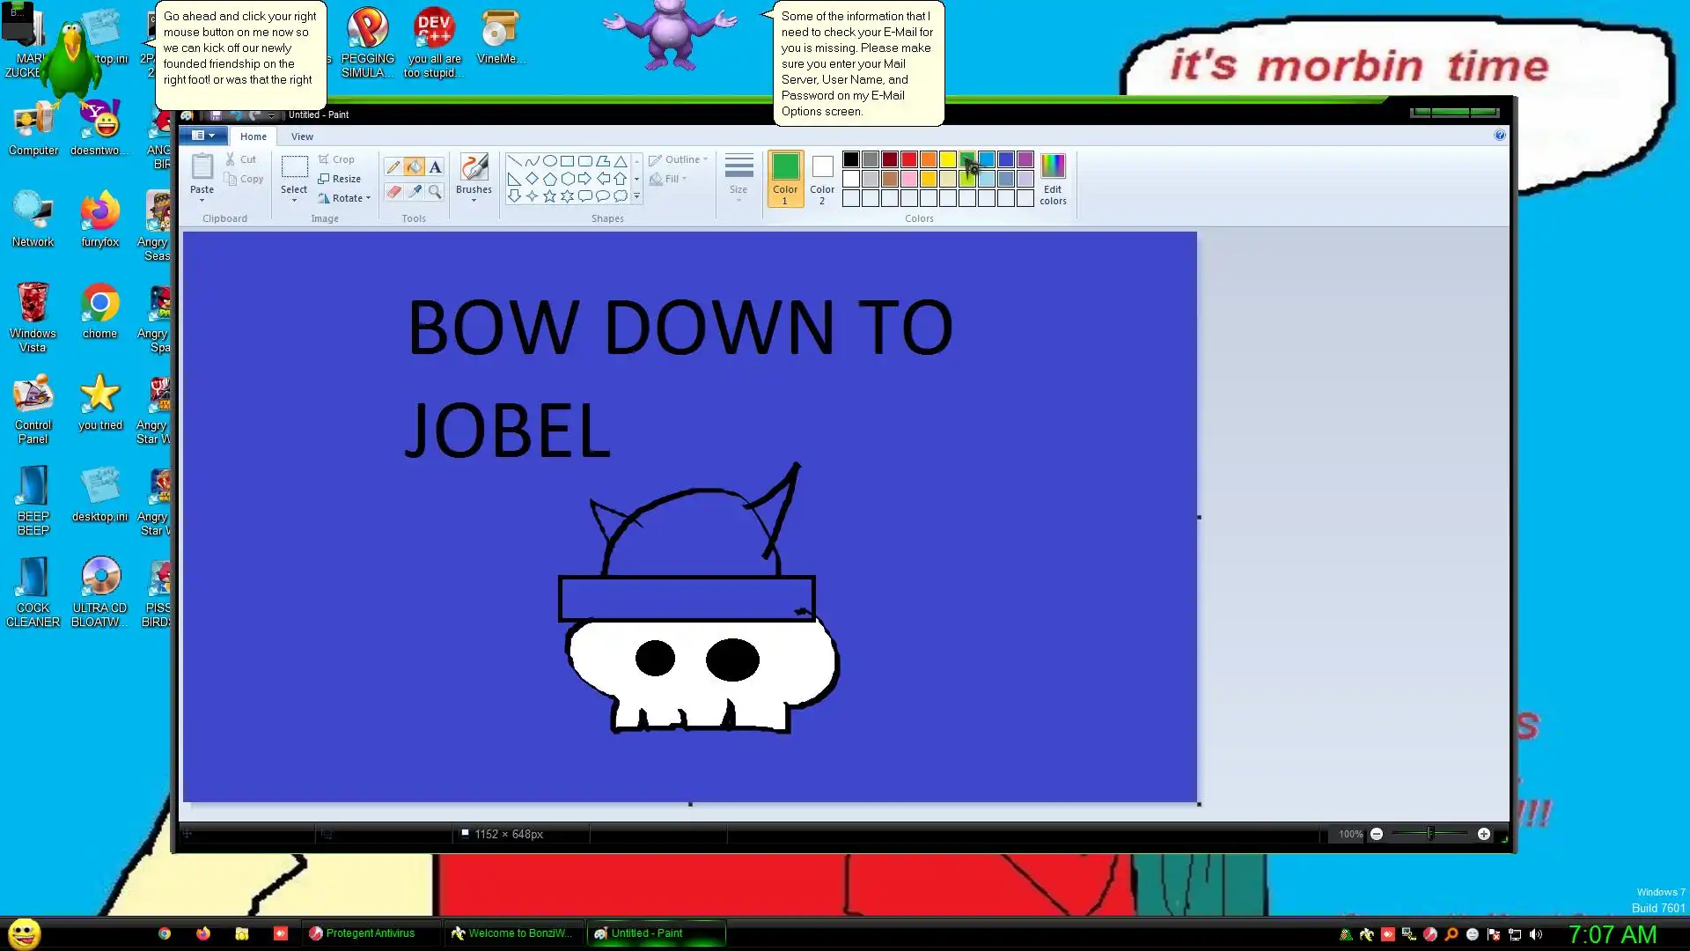Choose the Color picker eyedropper tool
The height and width of the screenshot is (951, 1690).
(415, 191)
